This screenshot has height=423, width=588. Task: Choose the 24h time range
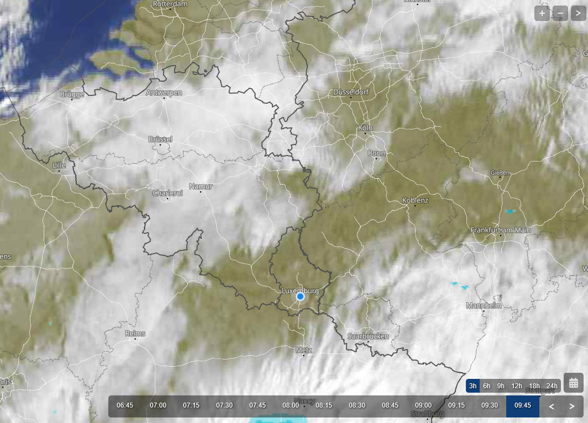point(552,386)
